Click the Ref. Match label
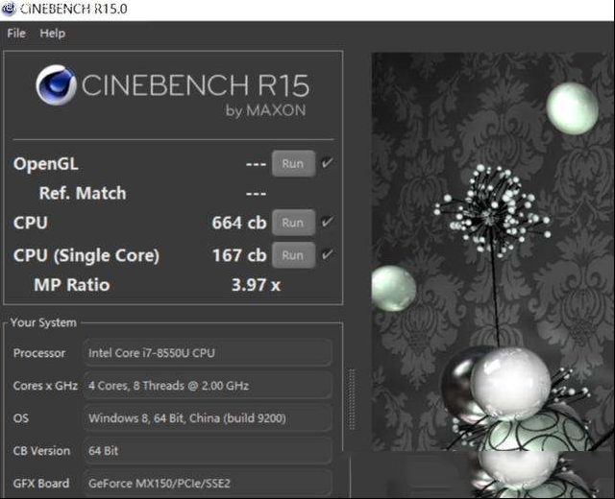This screenshot has width=615, height=499. [83, 193]
